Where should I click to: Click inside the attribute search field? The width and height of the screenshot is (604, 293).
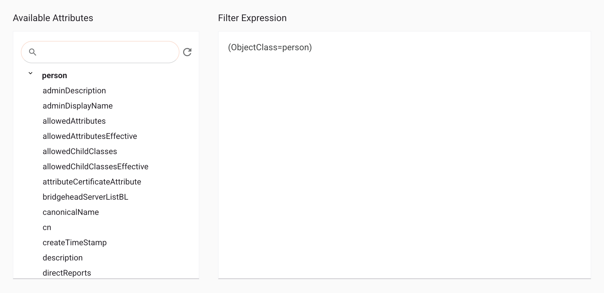[x=100, y=52]
